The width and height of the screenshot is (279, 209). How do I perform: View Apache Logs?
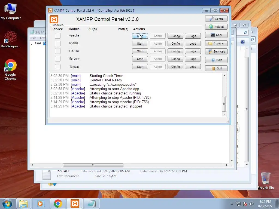coord(193,36)
